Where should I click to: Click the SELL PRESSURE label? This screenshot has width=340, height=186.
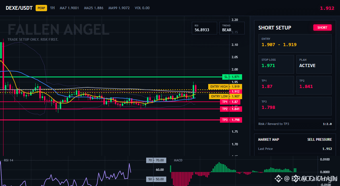click(320, 140)
